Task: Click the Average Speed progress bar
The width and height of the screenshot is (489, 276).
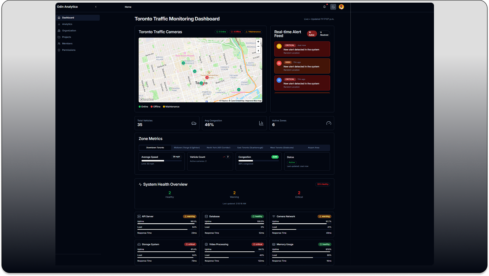Action: (x=161, y=160)
